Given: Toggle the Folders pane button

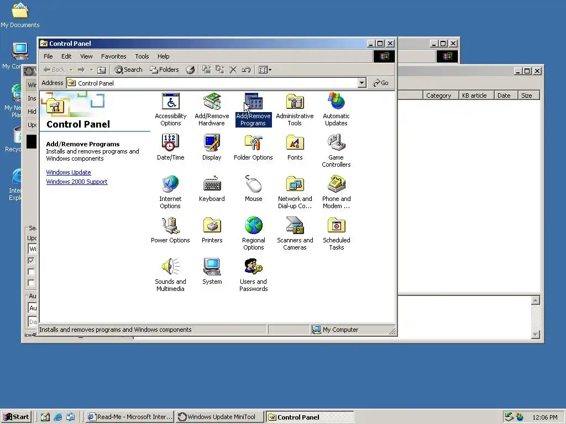Looking at the screenshot, I should pos(165,70).
